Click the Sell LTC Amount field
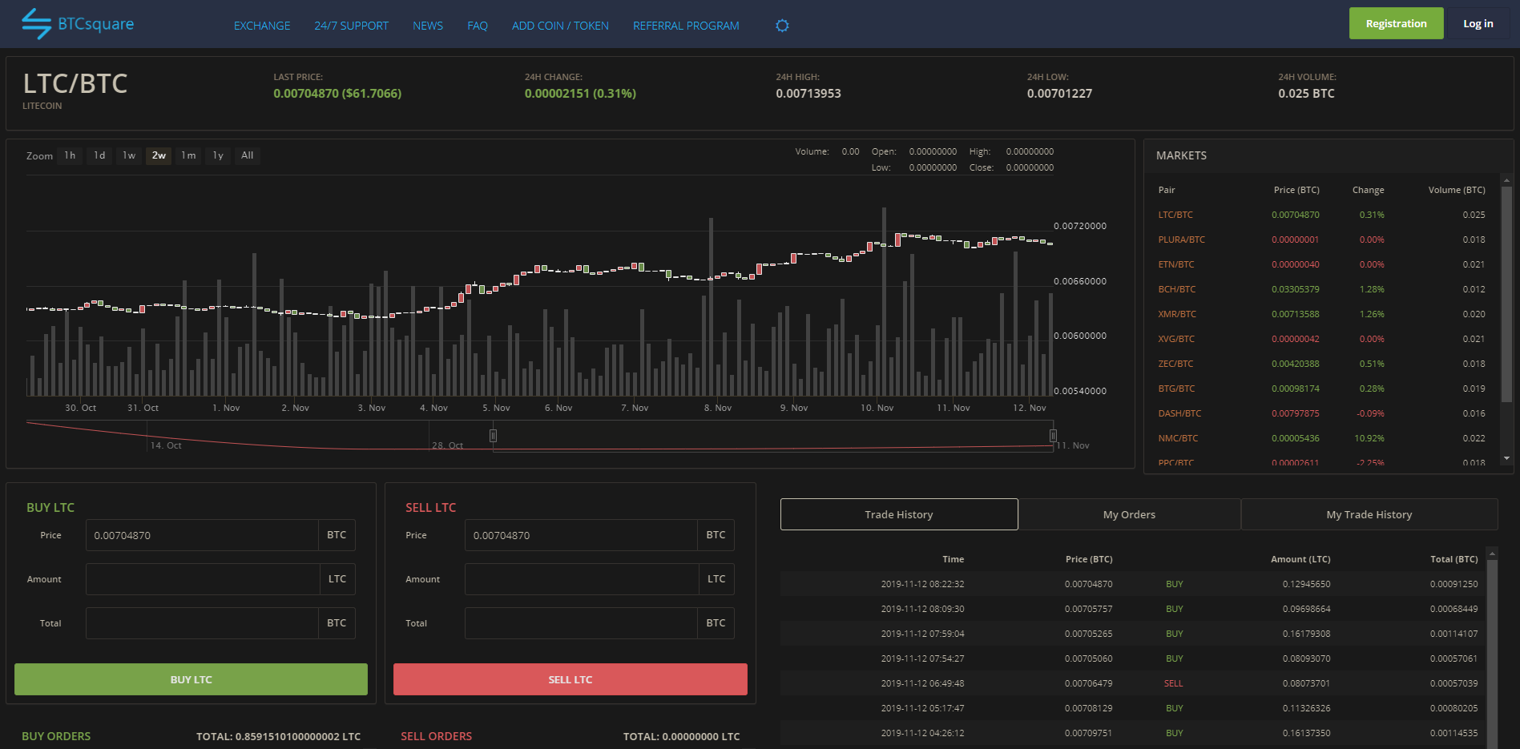 tap(582, 579)
